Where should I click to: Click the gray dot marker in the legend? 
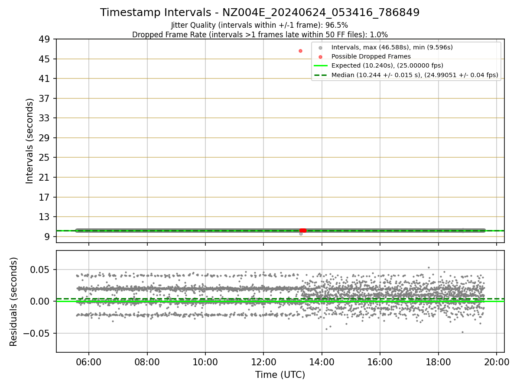click(x=320, y=47)
